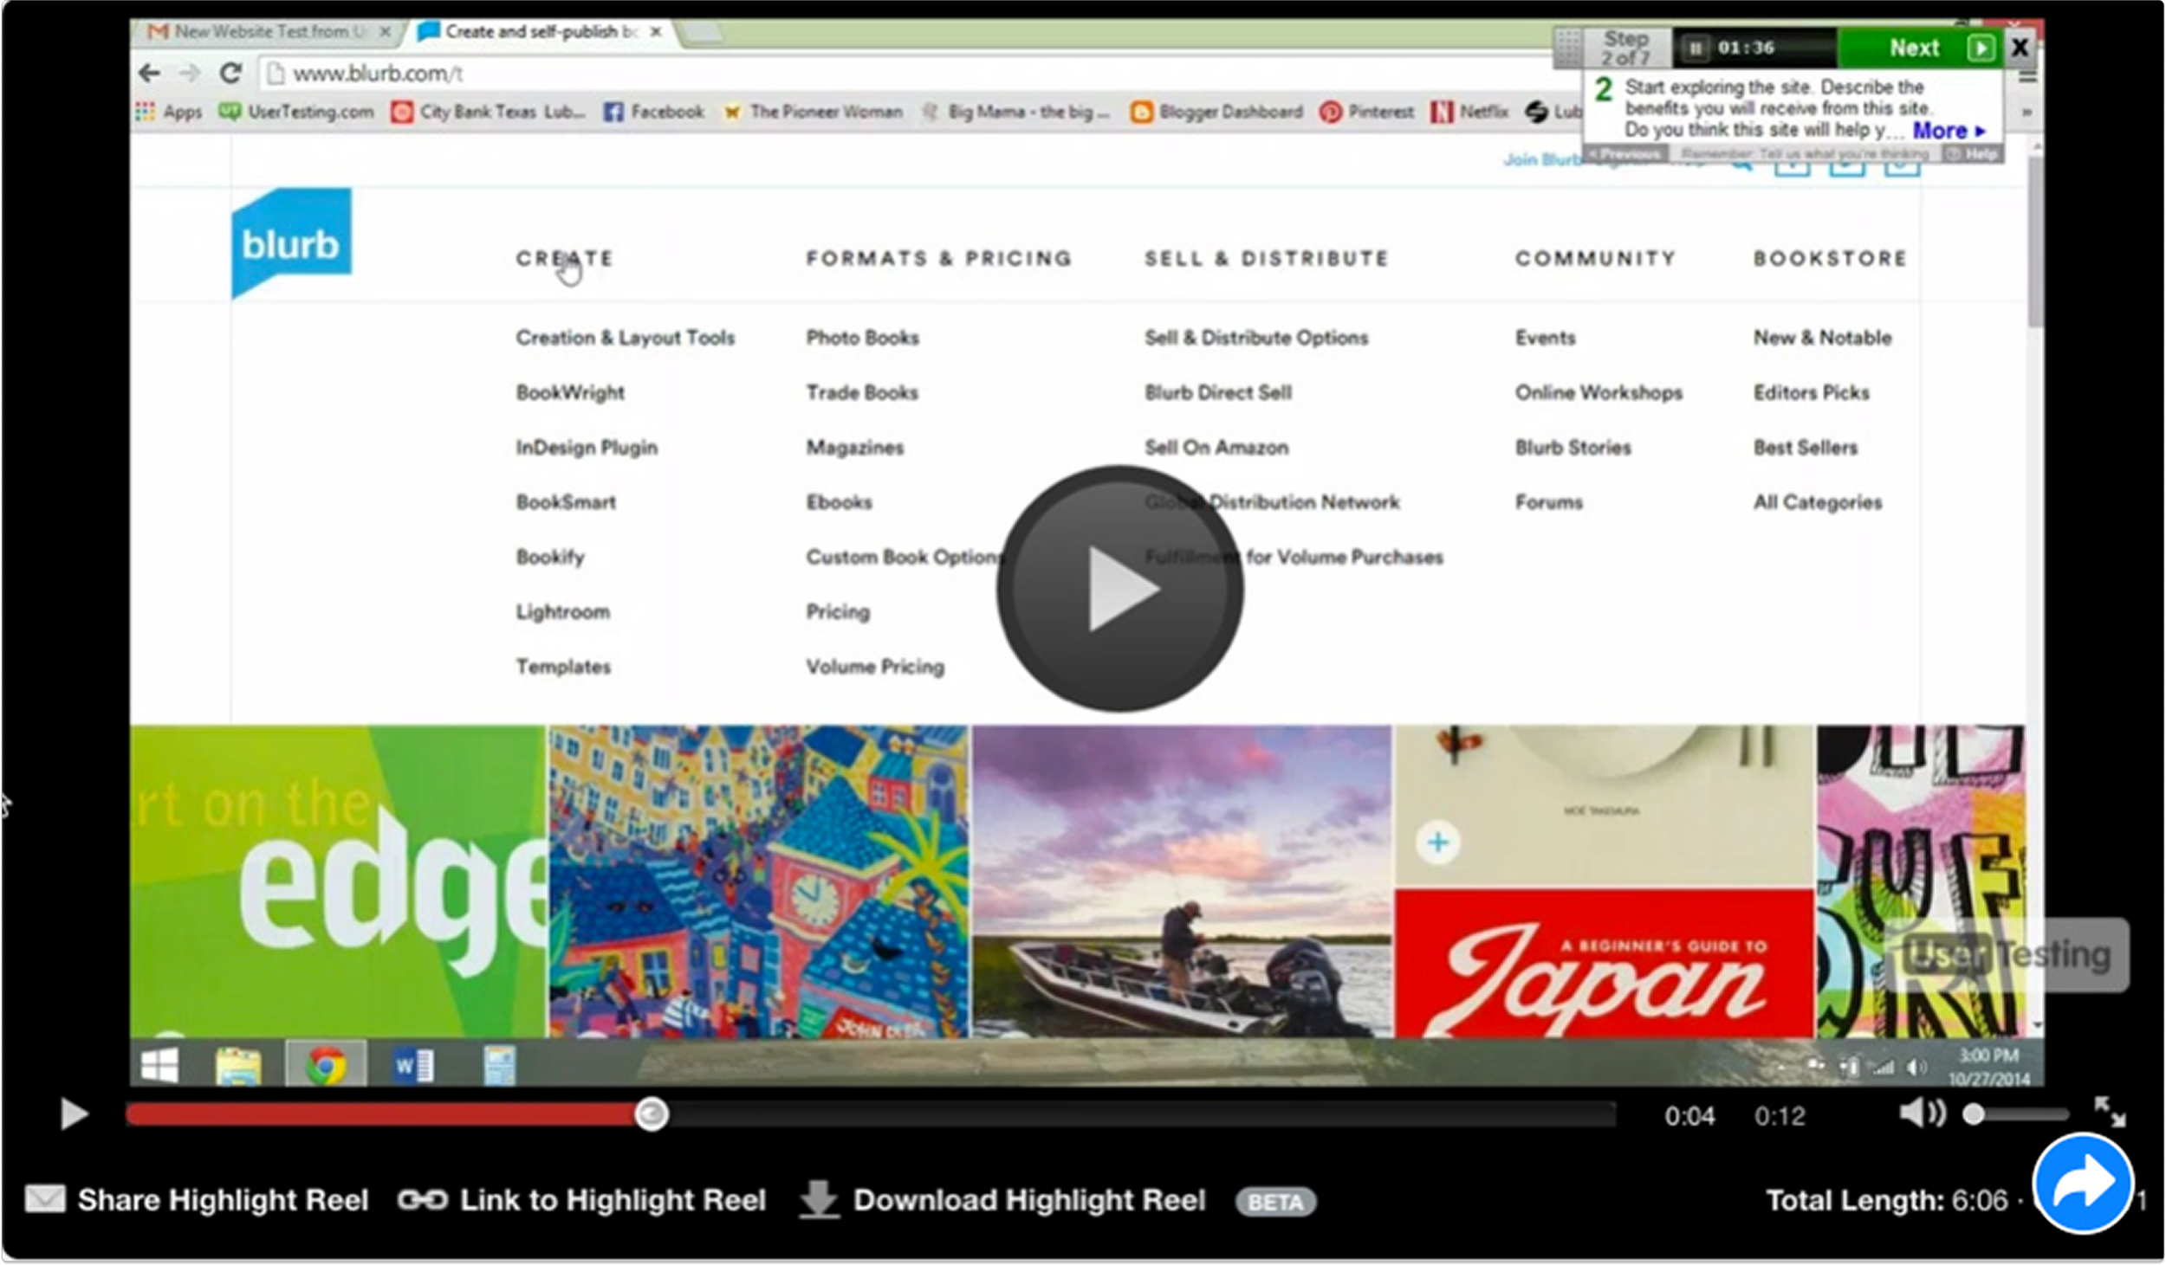
Task: Enter fullscreen with the expand arrows icon
Action: pos(2109,1112)
